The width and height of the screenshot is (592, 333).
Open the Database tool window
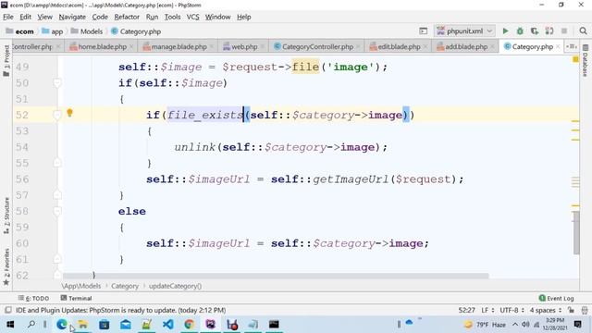click(x=586, y=60)
